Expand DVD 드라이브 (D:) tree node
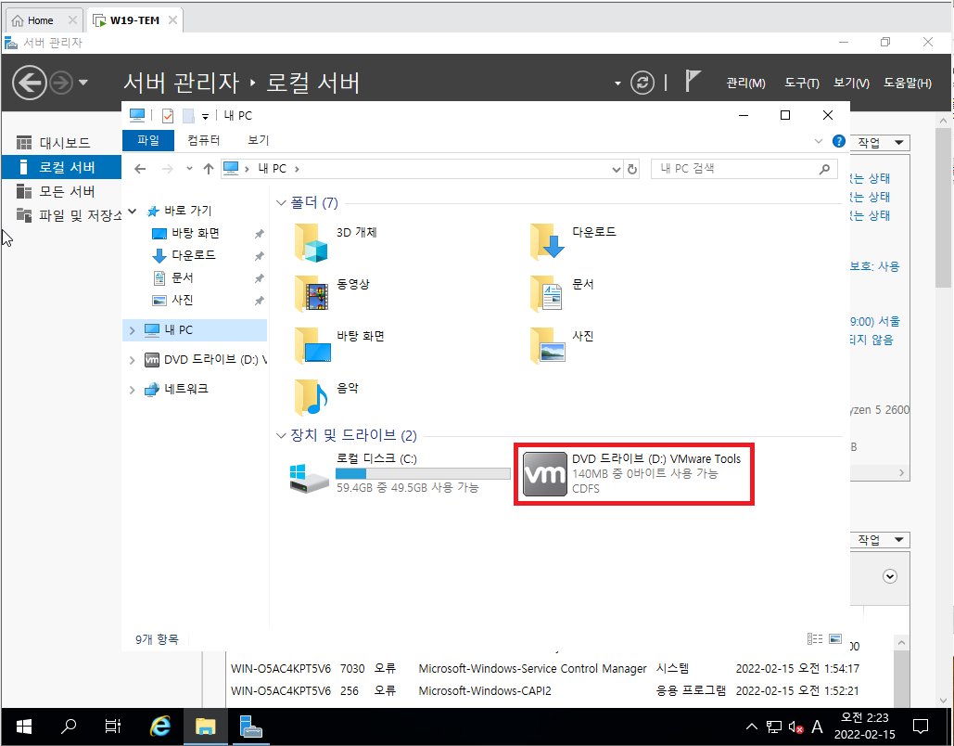The height and width of the screenshot is (746, 954). tap(132, 360)
